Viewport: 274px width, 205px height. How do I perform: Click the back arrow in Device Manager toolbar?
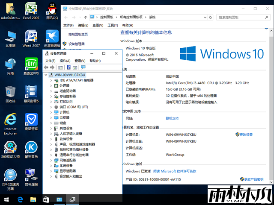pos(46,67)
